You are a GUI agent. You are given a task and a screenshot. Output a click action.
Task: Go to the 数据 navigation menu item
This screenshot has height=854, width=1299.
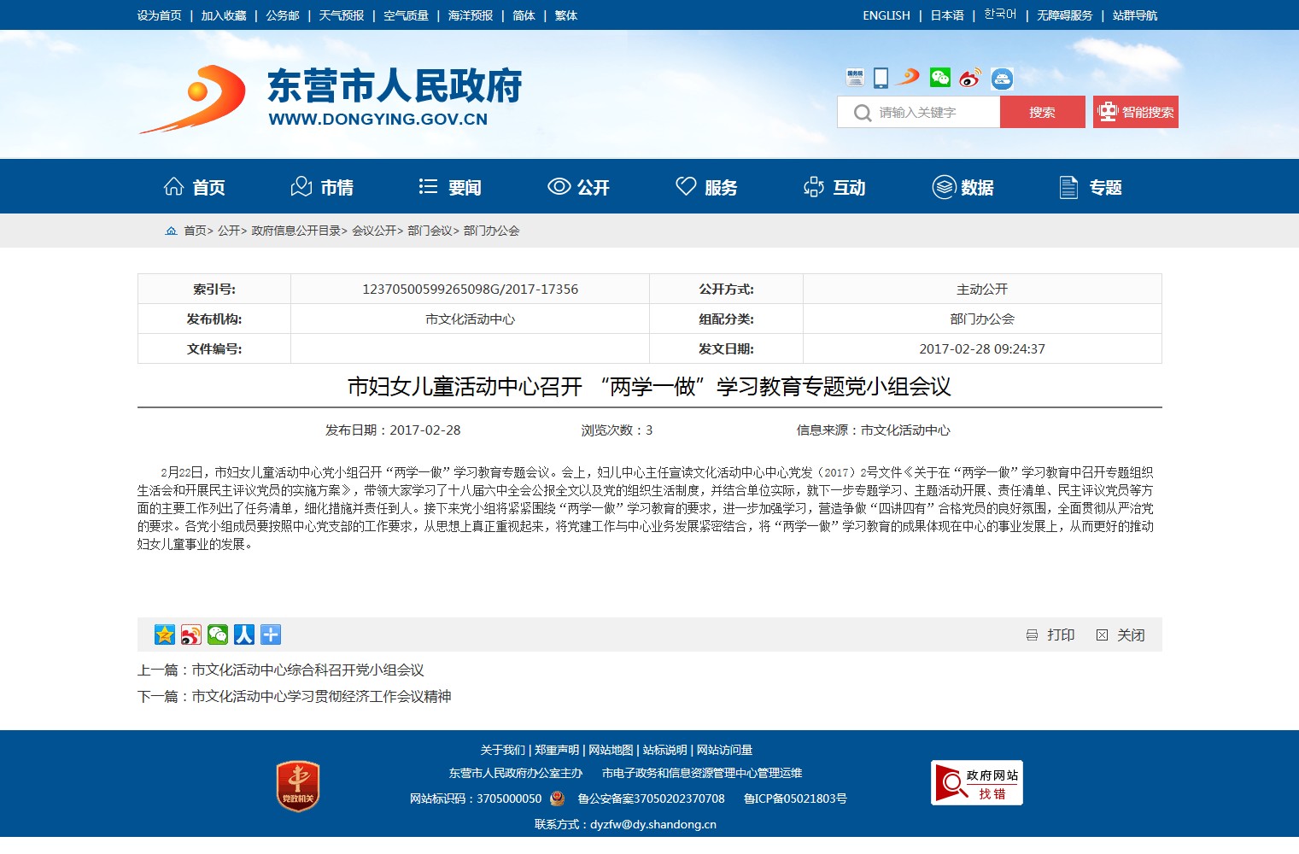point(963,187)
